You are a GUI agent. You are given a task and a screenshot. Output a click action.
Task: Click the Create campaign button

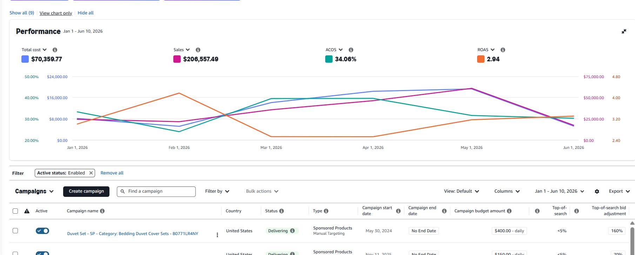pyautogui.click(x=86, y=191)
